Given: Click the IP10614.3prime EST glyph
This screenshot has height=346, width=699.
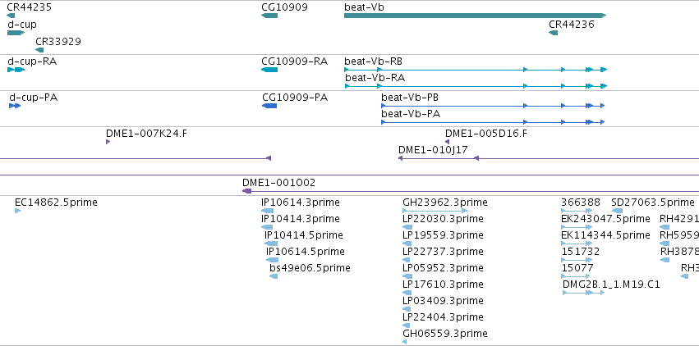Looking at the screenshot, I should [268, 211].
